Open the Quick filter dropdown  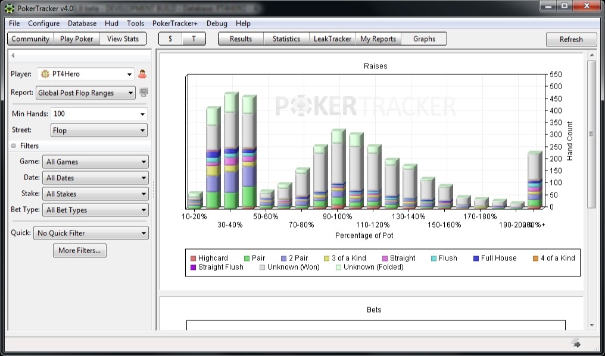pos(91,233)
